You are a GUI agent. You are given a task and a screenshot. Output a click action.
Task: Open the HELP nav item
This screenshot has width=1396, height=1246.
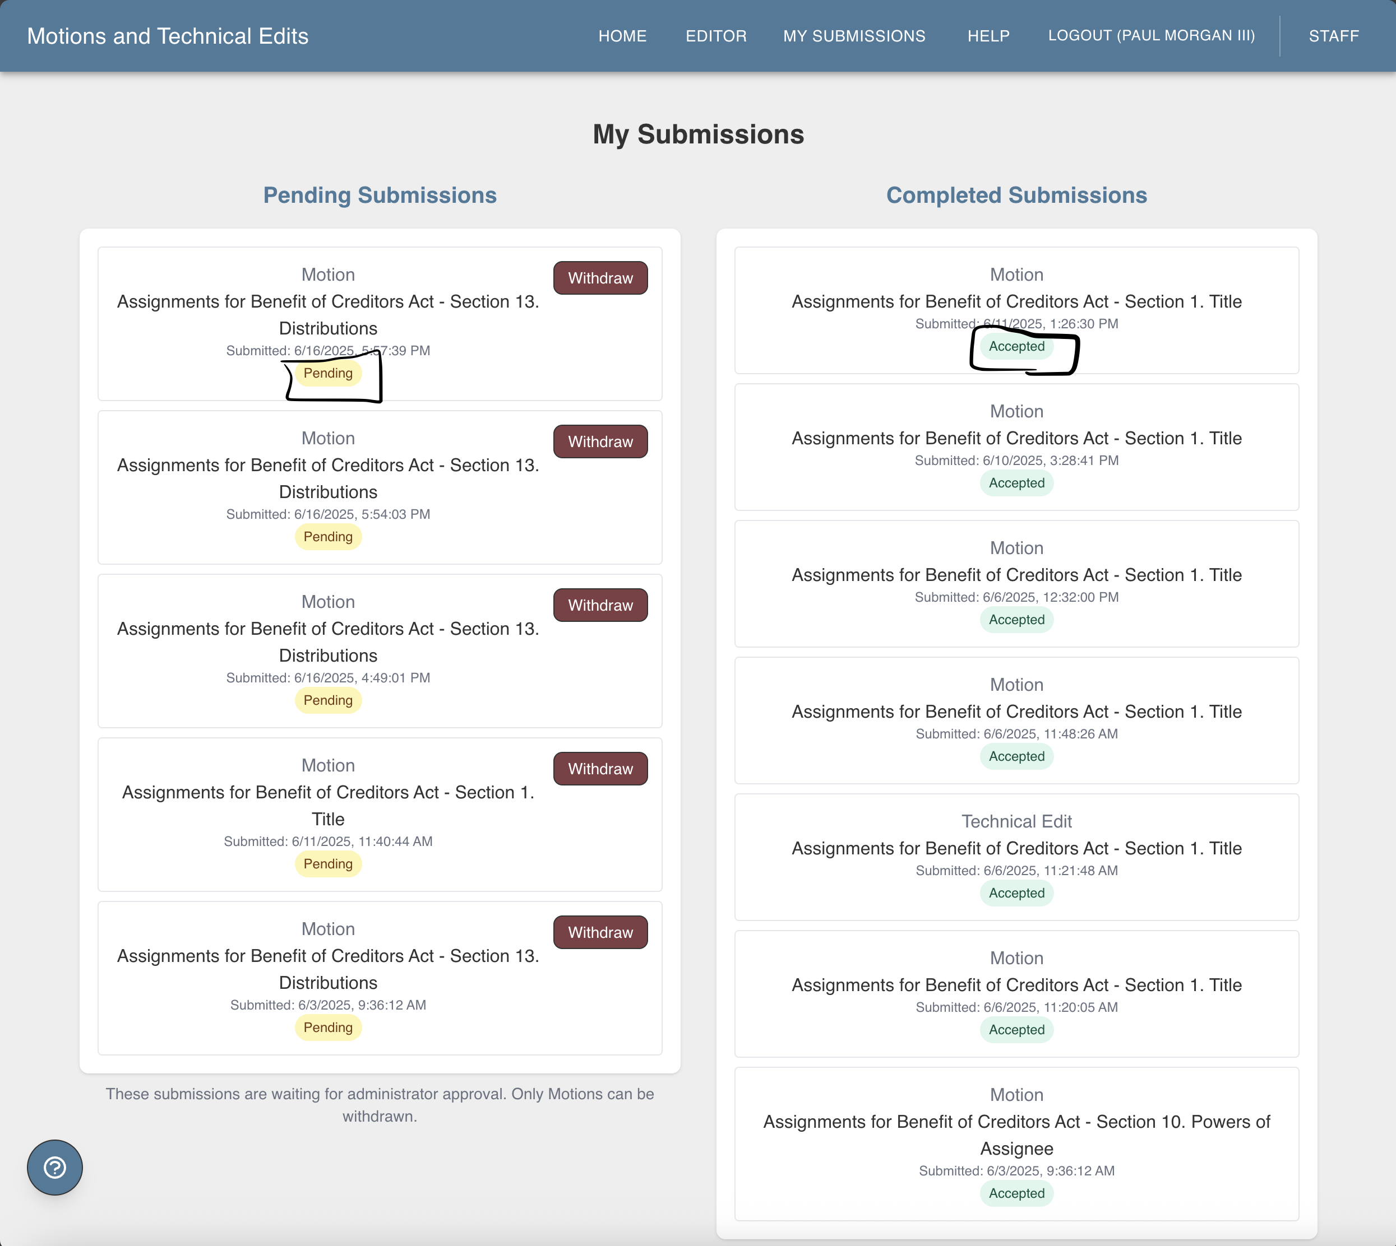click(988, 36)
